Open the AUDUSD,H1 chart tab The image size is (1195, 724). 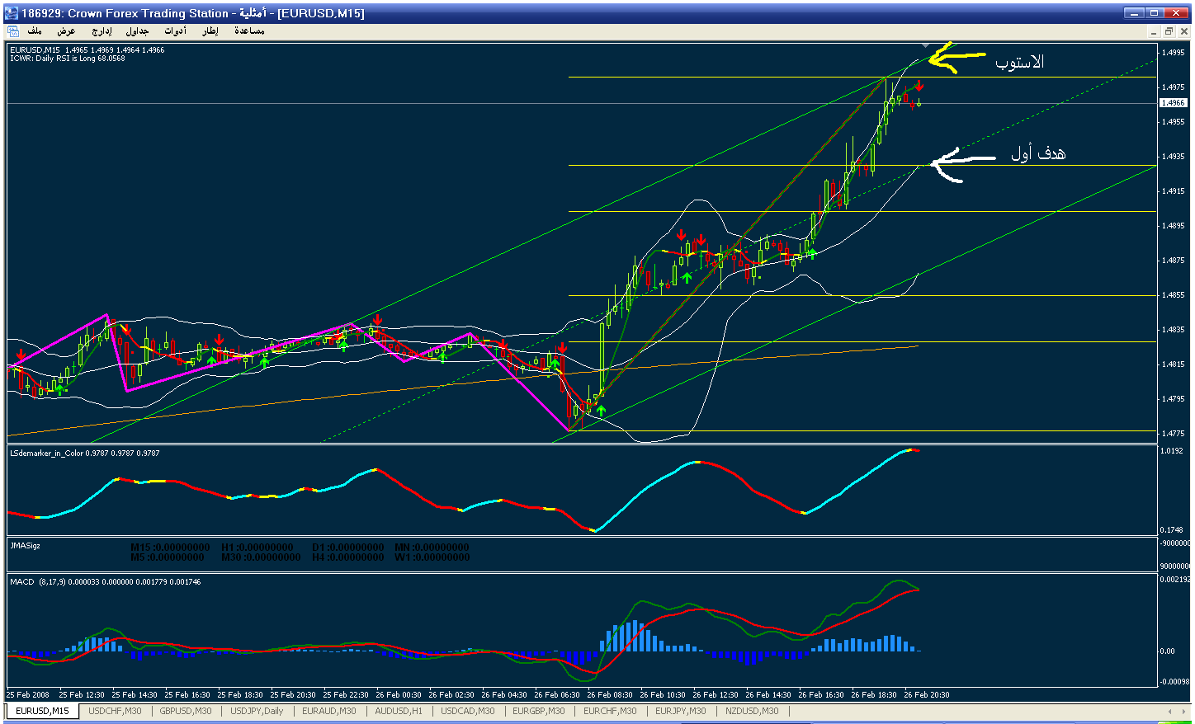point(399,711)
